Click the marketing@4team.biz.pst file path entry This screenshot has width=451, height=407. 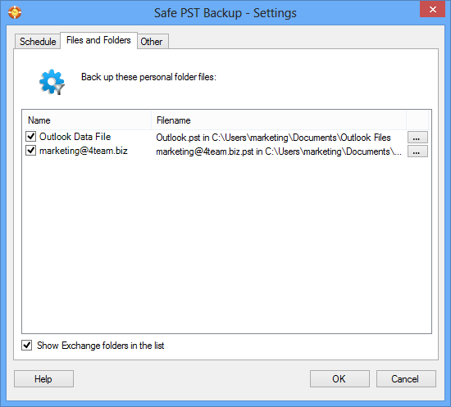[x=279, y=151]
